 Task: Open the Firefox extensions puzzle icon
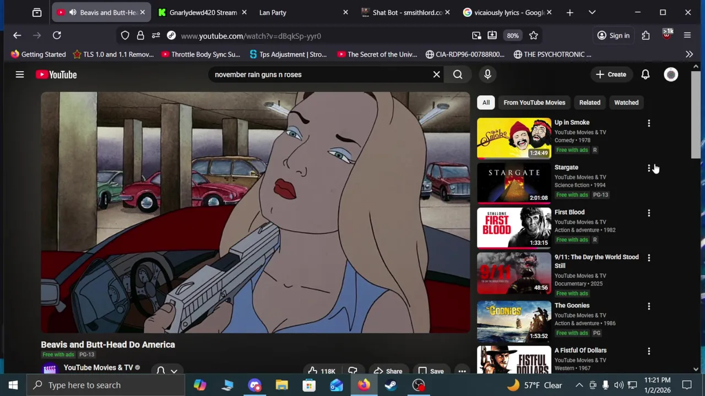646,36
